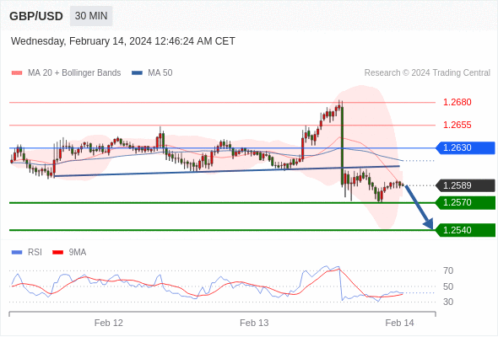The height and width of the screenshot is (337, 498).
Task: Click the 9MA legend swatch
Action: point(57,253)
